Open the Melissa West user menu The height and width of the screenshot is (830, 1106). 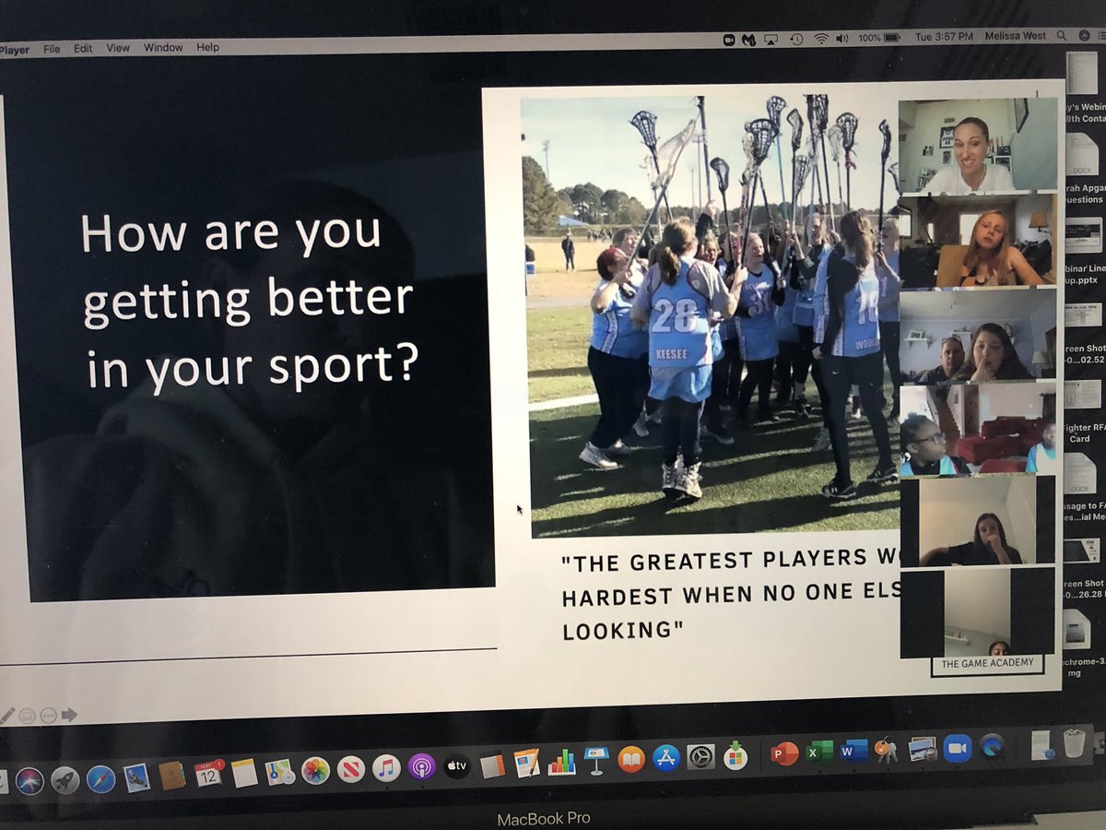[x=1018, y=35]
